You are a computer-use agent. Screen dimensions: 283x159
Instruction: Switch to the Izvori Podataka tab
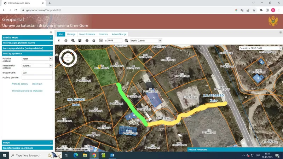[x=87, y=34]
